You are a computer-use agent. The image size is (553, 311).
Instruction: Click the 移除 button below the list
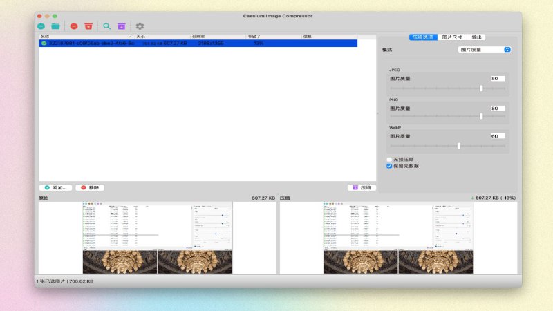90,187
